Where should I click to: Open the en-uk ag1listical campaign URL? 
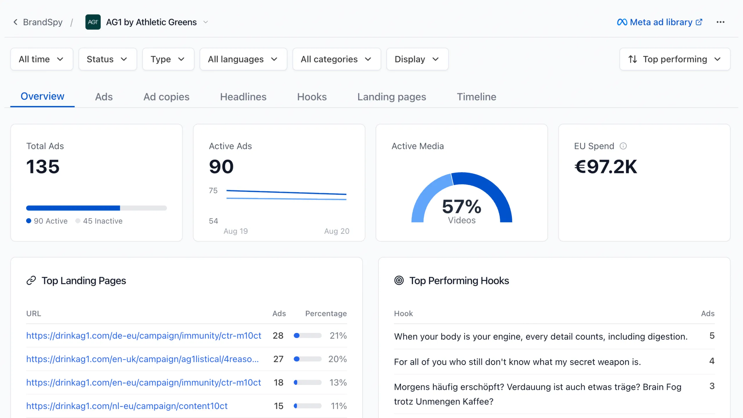pyautogui.click(x=143, y=359)
